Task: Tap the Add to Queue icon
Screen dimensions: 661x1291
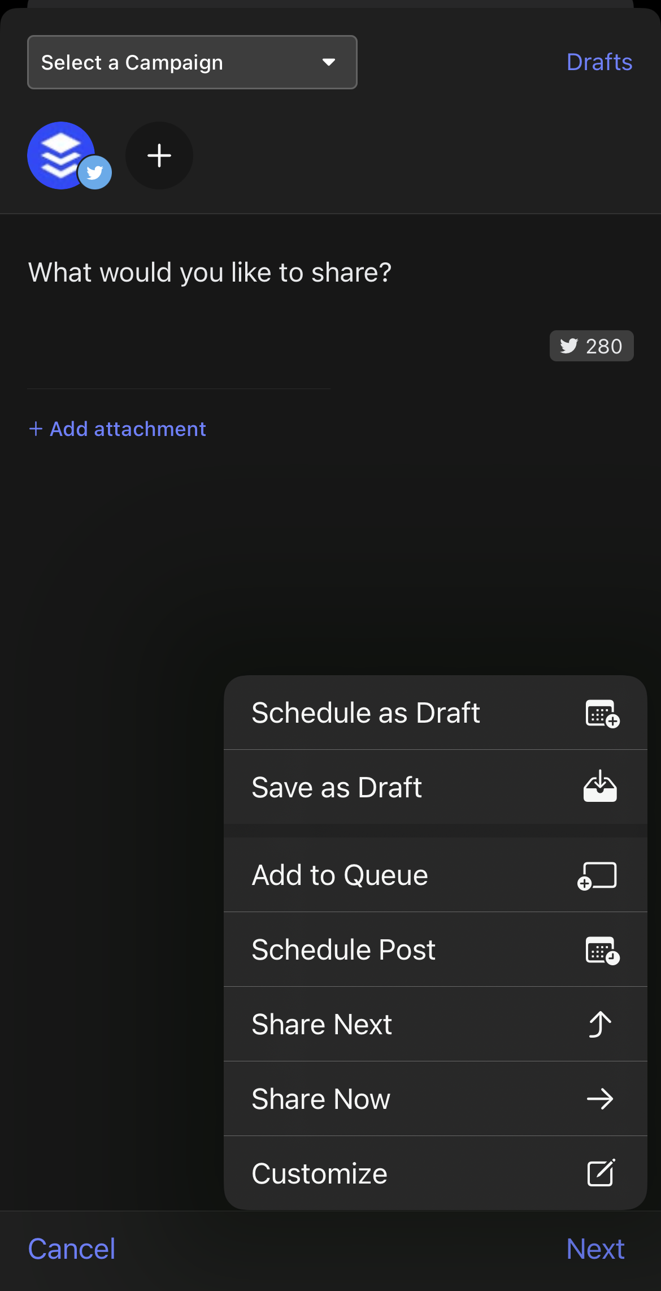Action: click(x=597, y=875)
